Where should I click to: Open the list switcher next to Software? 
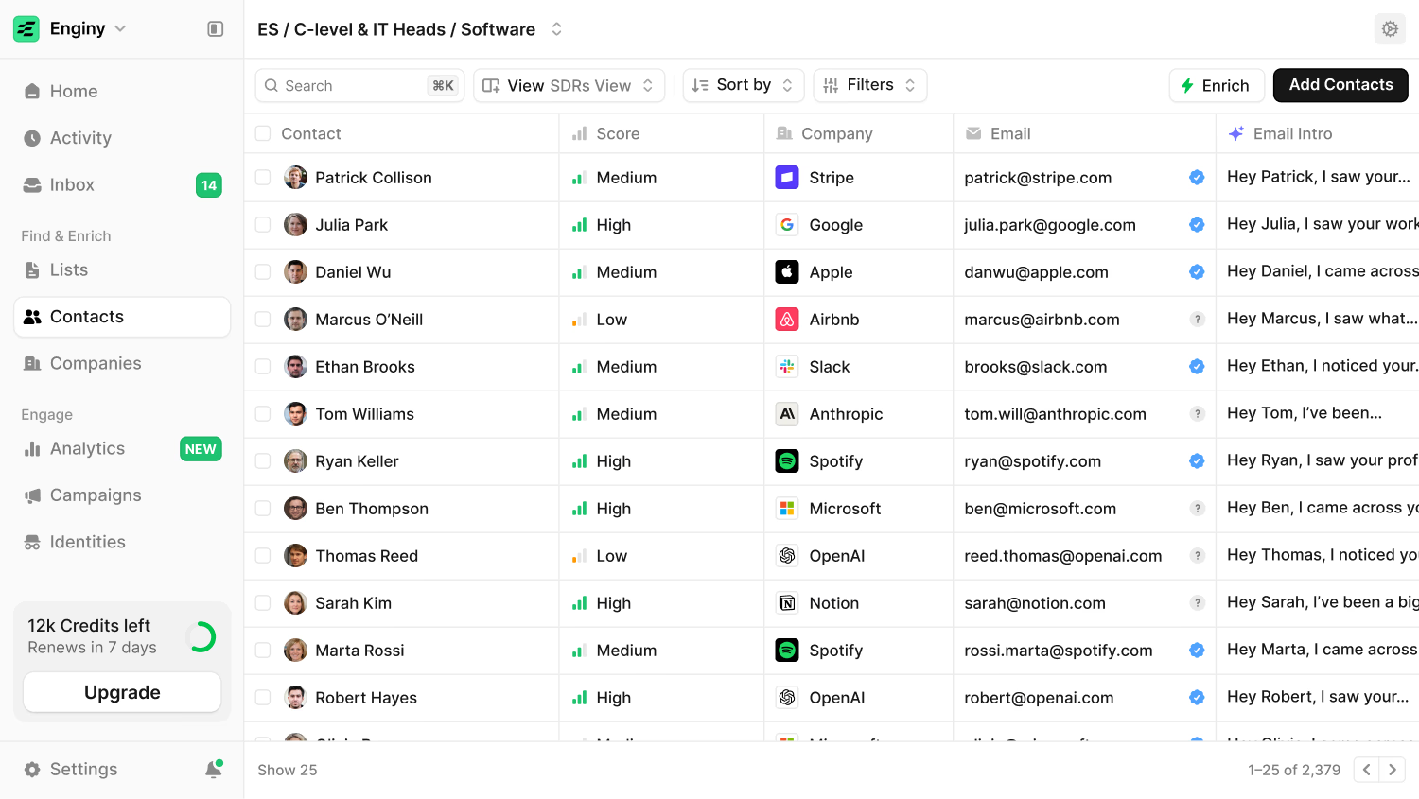(x=557, y=29)
